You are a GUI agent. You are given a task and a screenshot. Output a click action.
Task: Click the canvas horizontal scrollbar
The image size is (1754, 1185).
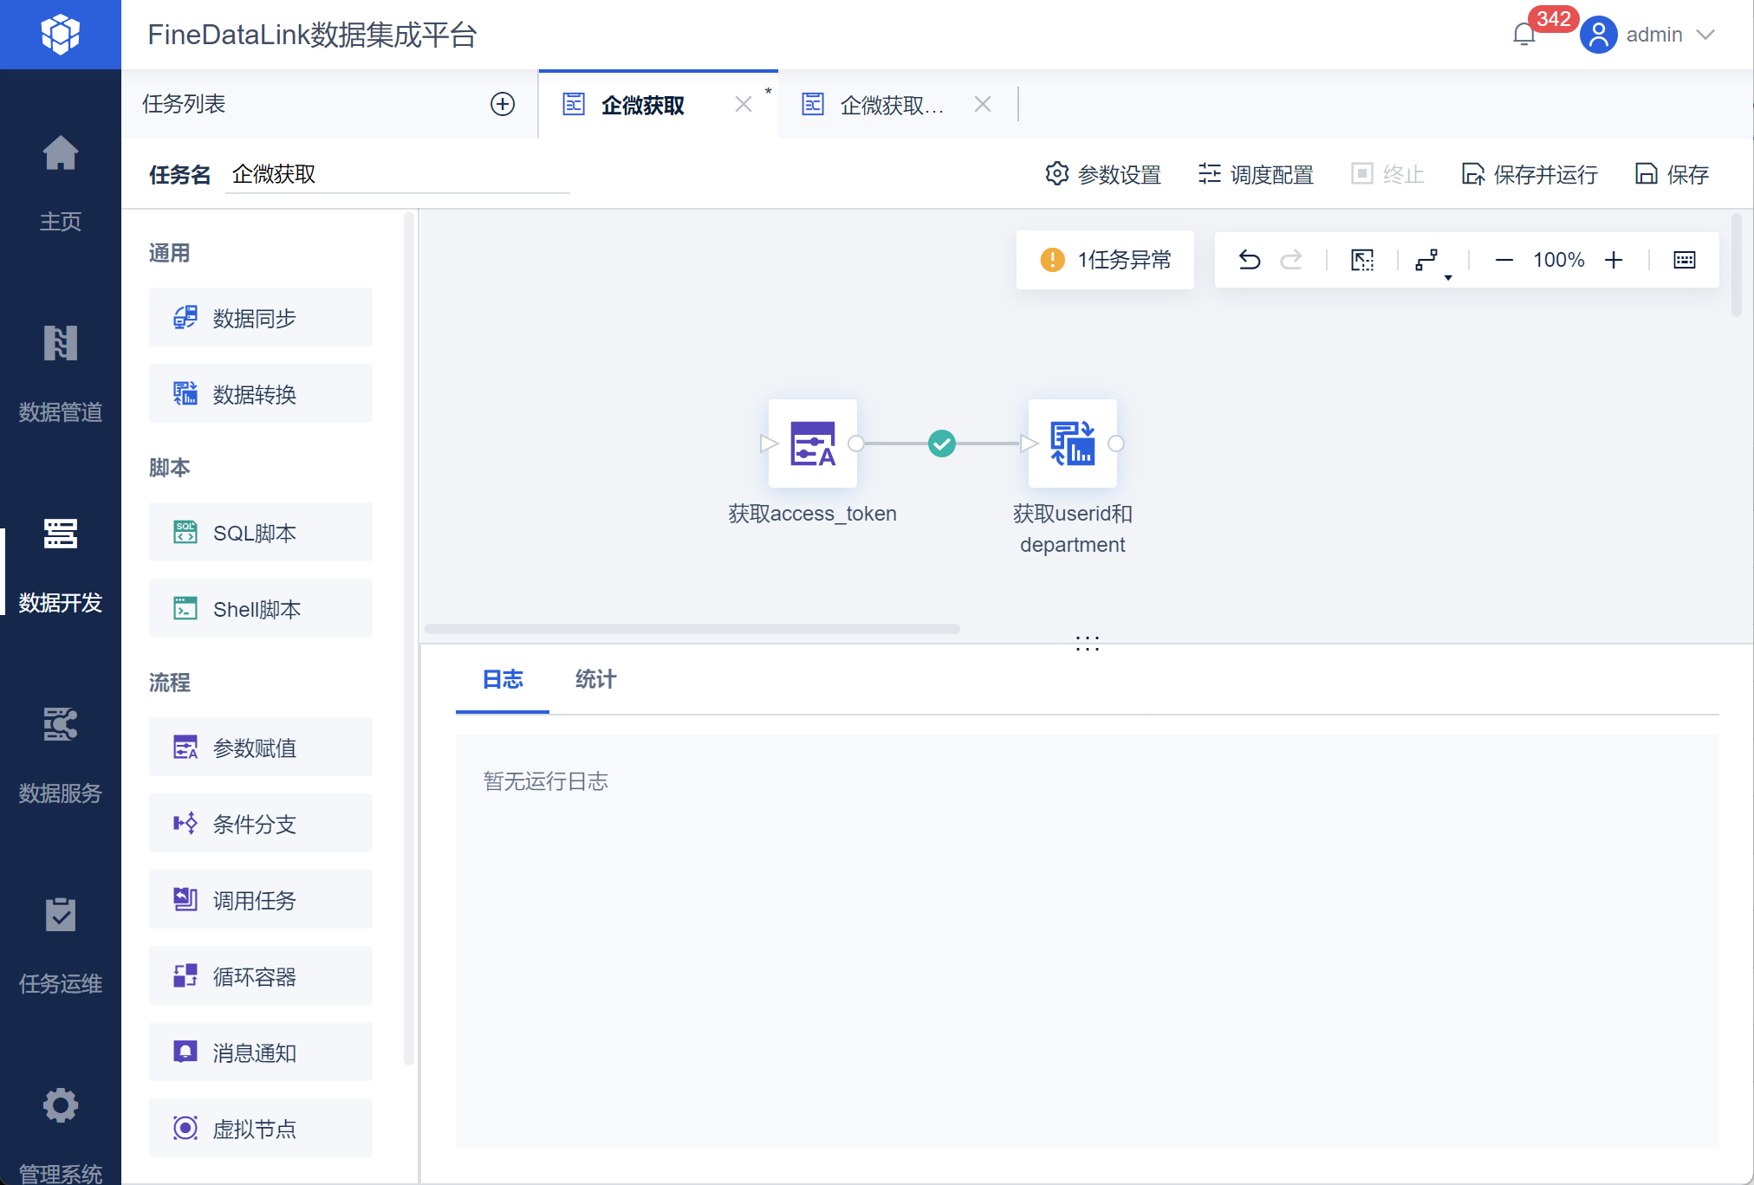point(692,629)
